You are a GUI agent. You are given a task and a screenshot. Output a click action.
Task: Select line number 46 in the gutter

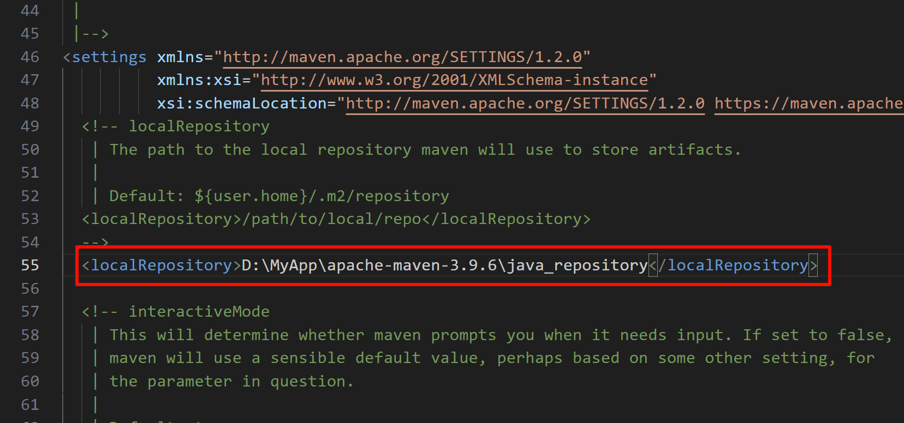click(x=30, y=57)
